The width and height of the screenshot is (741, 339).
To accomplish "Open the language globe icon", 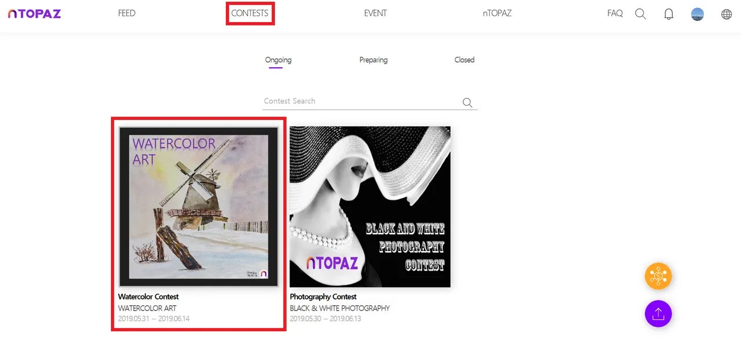I will click(x=727, y=14).
